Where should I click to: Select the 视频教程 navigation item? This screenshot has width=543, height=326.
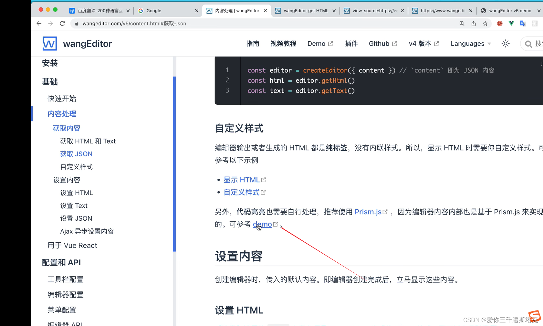(x=283, y=43)
